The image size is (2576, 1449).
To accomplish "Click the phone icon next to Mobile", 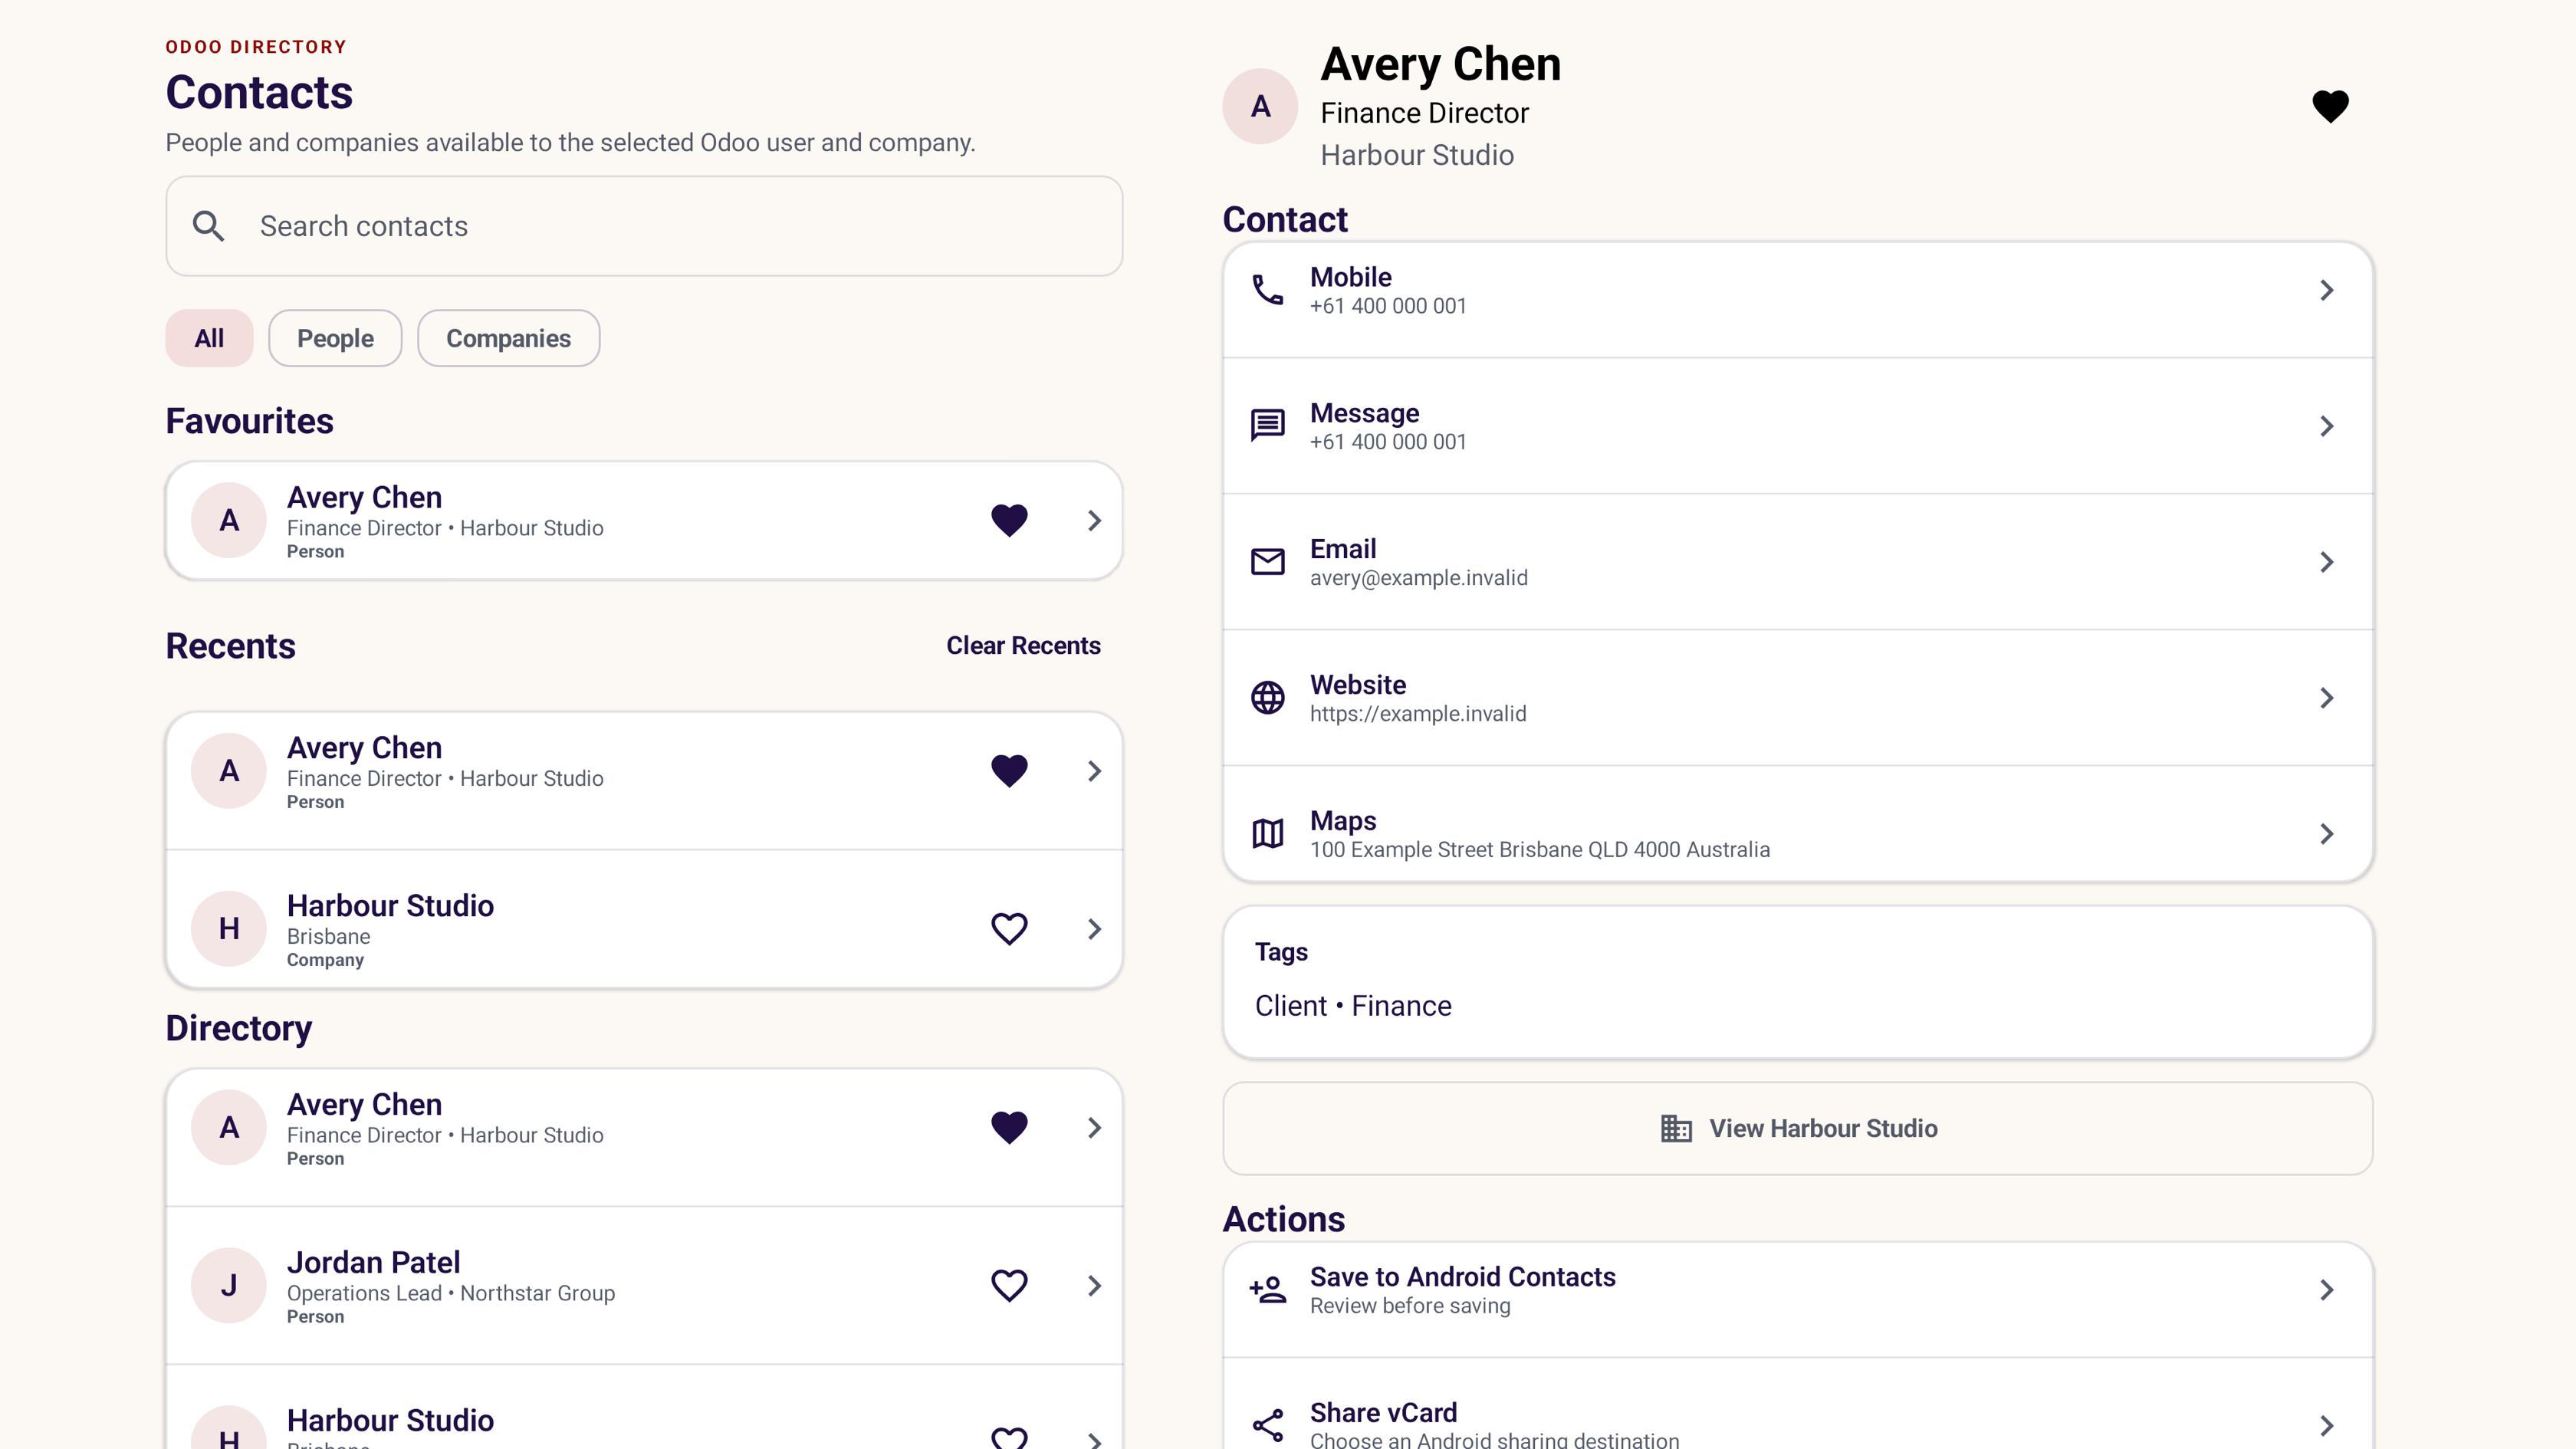I will 1267,290.
